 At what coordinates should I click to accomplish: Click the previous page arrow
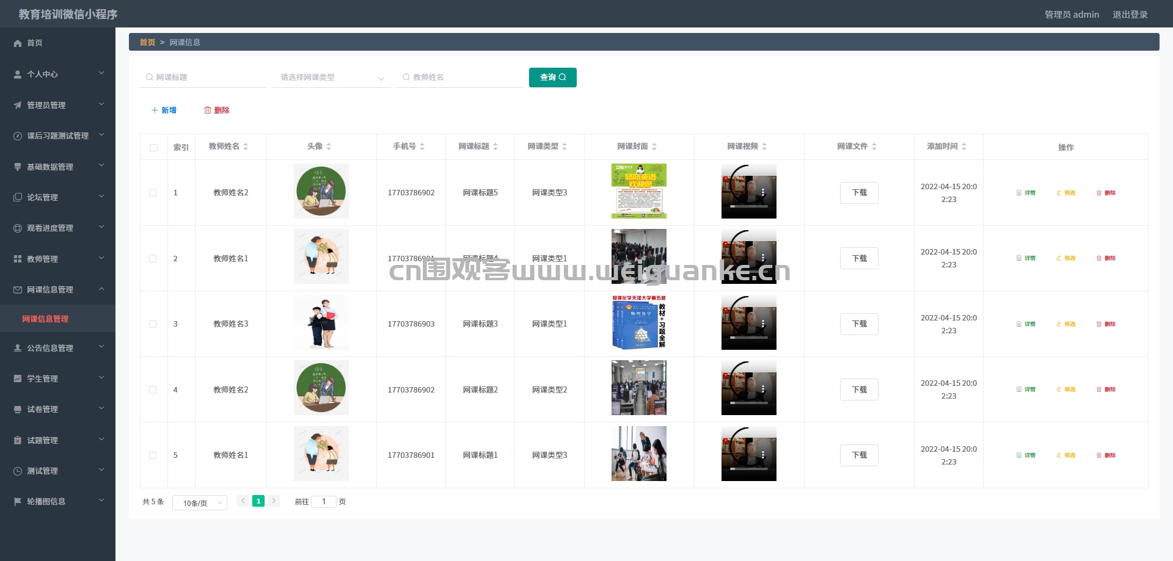click(243, 501)
